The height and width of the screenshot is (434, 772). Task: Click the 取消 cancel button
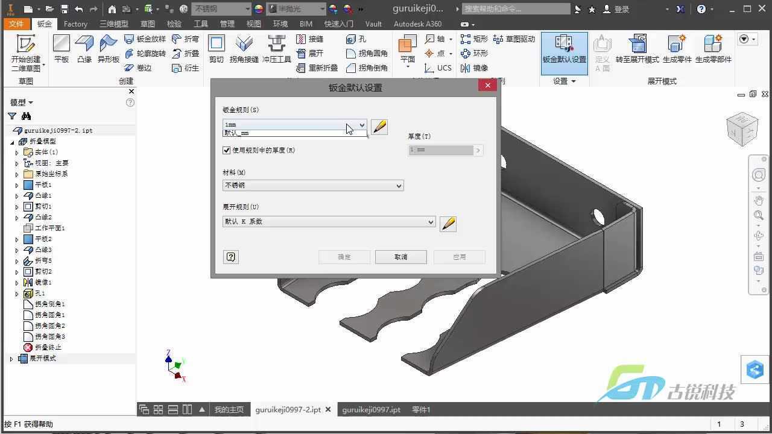pos(400,257)
